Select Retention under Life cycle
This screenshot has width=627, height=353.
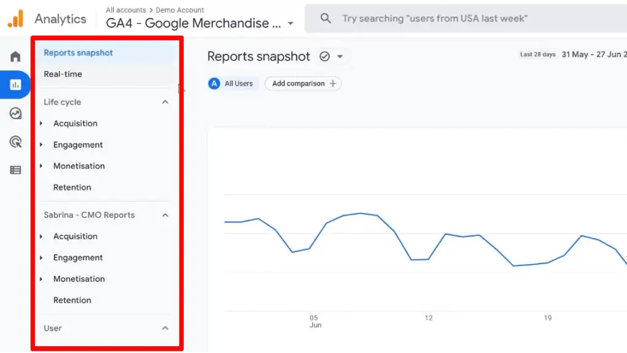tap(72, 188)
